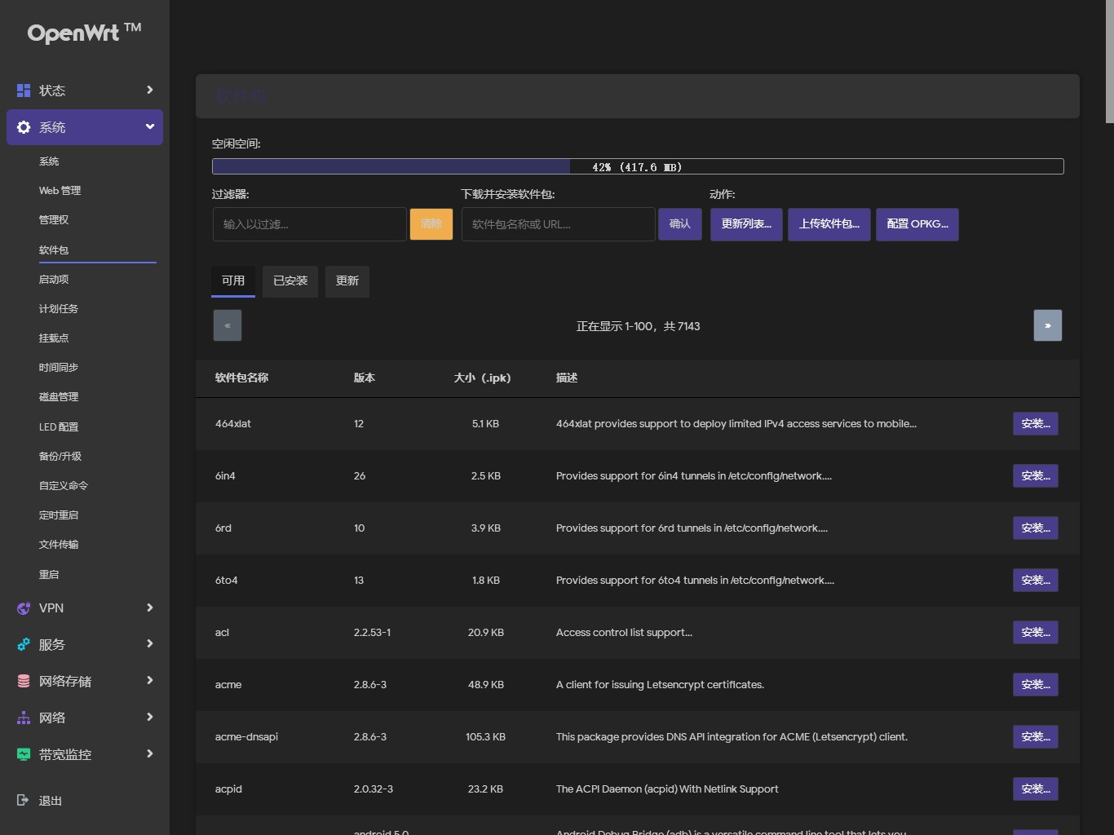This screenshot has width=1114, height=835.
Task: Click the 版本 column header
Action: (365, 378)
